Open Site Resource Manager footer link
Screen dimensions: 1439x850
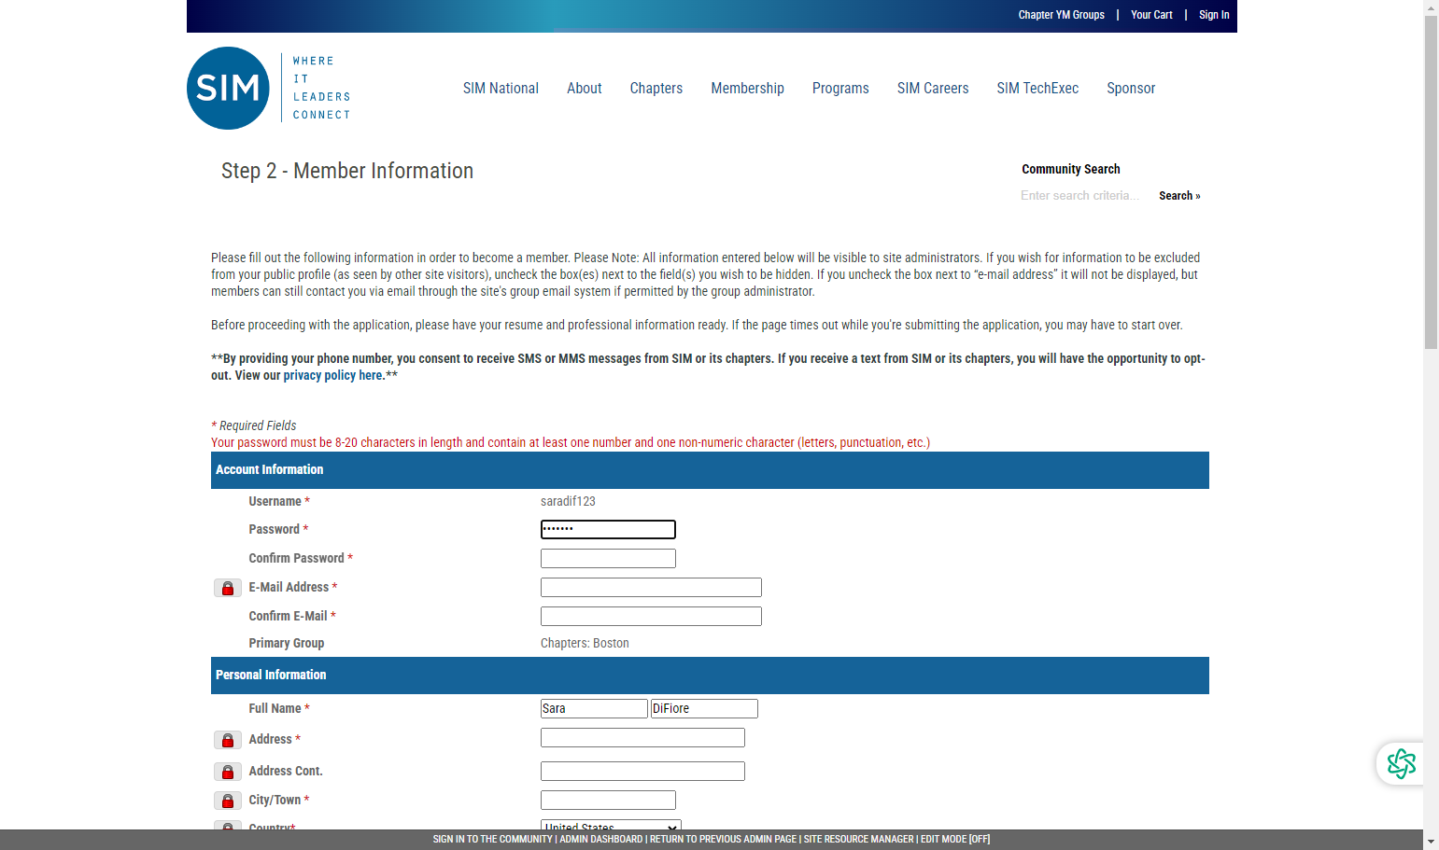[858, 840]
